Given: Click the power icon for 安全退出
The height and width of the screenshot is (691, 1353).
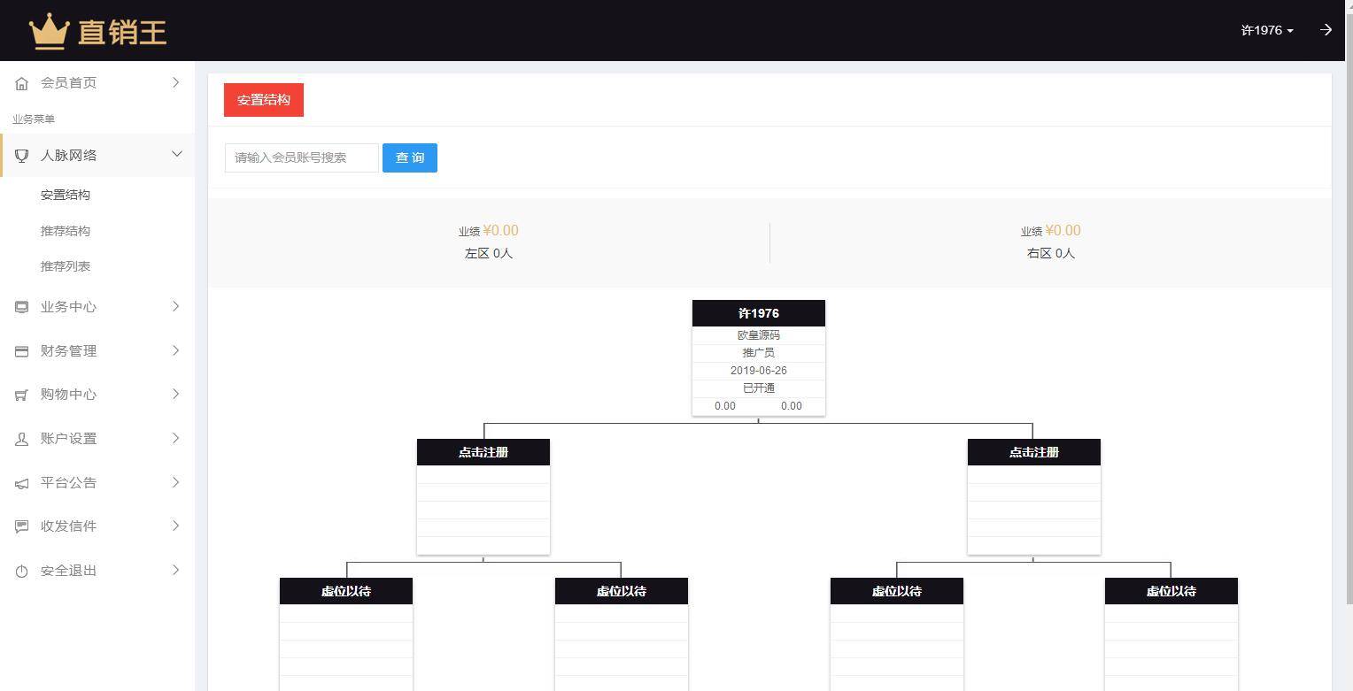Looking at the screenshot, I should pyautogui.click(x=21, y=570).
